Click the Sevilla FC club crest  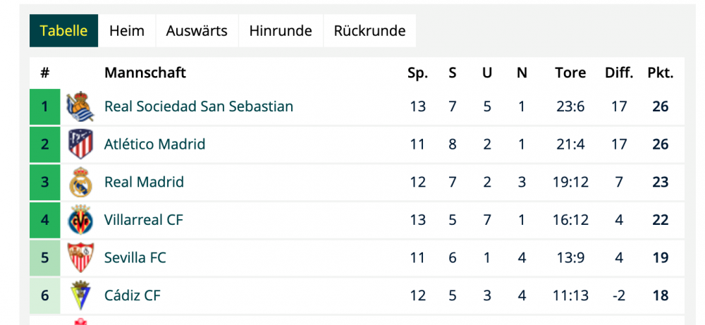(x=80, y=258)
